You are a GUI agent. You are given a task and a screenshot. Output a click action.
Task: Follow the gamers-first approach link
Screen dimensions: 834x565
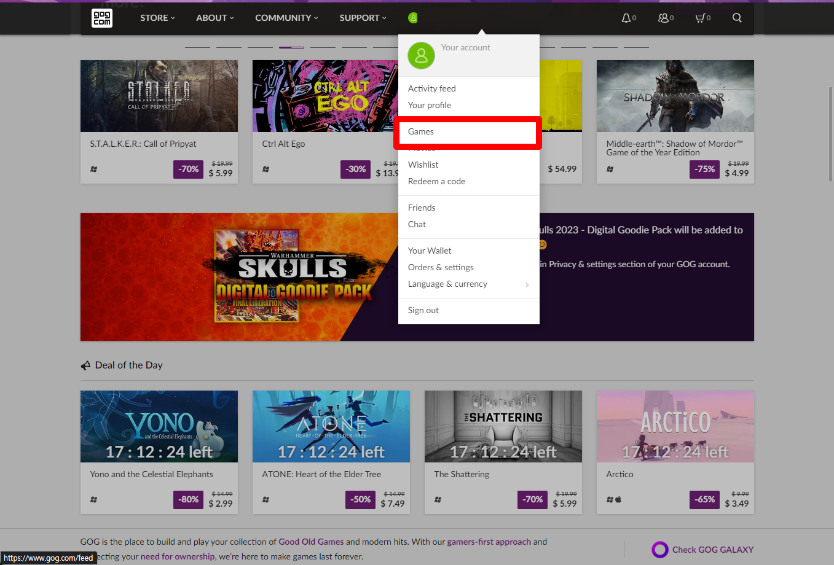489,542
